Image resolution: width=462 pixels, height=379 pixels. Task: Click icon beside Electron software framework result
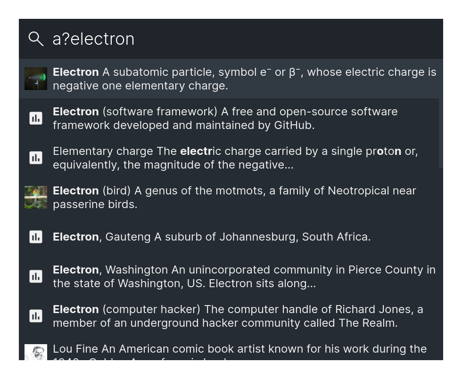(x=36, y=118)
